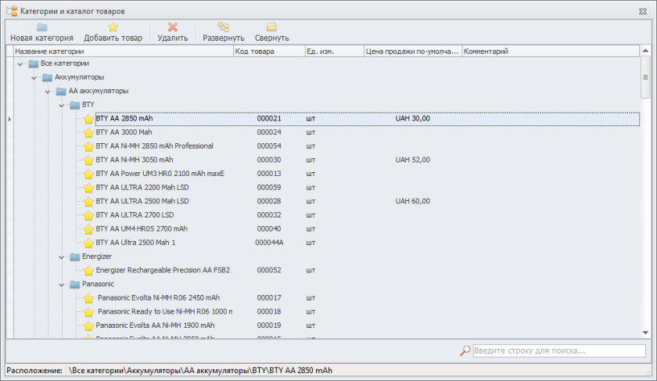This screenshot has height=381, width=657.
Task: Click the magnifier icon beside search field
Action: [x=465, y=350]
